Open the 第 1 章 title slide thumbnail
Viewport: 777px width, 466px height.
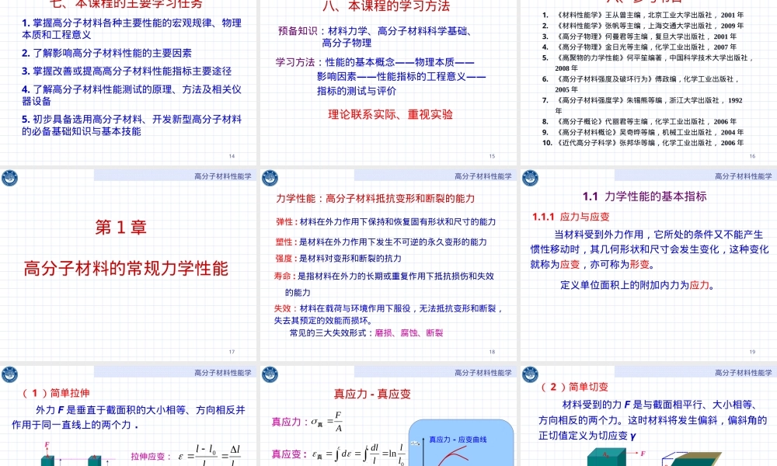(x=128, y=264)
